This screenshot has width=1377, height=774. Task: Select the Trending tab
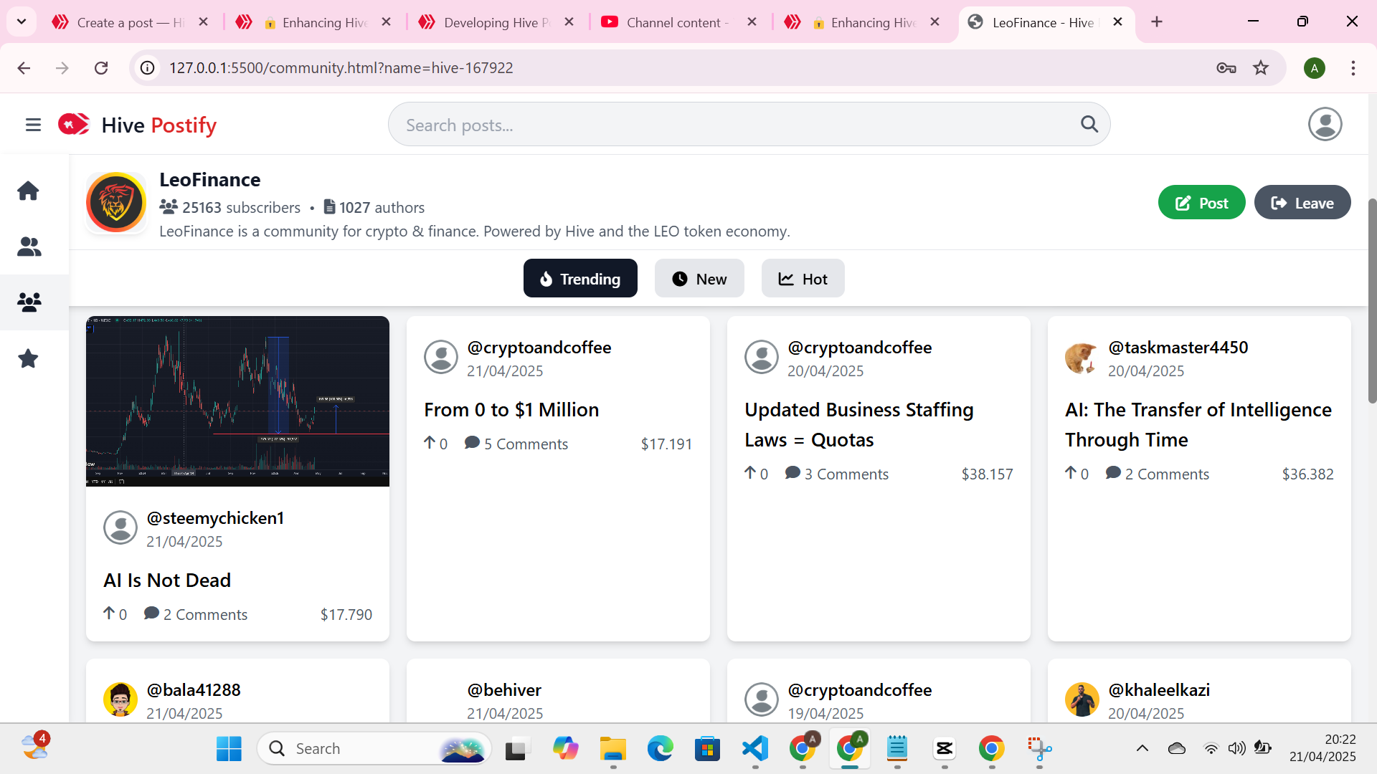coord(580,278)
